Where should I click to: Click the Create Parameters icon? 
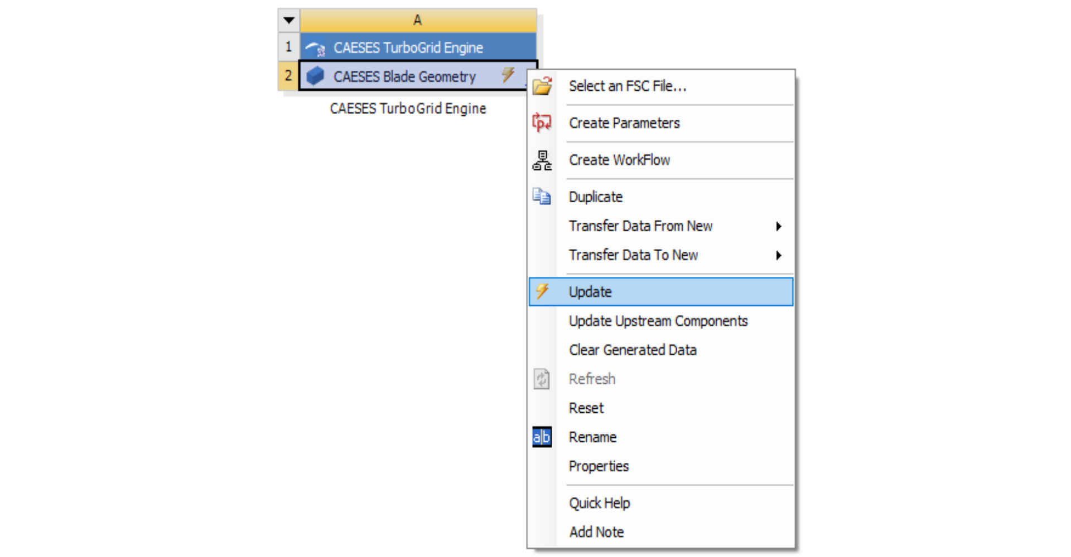[542, 123]
